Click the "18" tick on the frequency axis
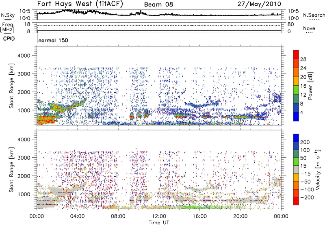This screenshot has height=225, width=325. point(27,24)
